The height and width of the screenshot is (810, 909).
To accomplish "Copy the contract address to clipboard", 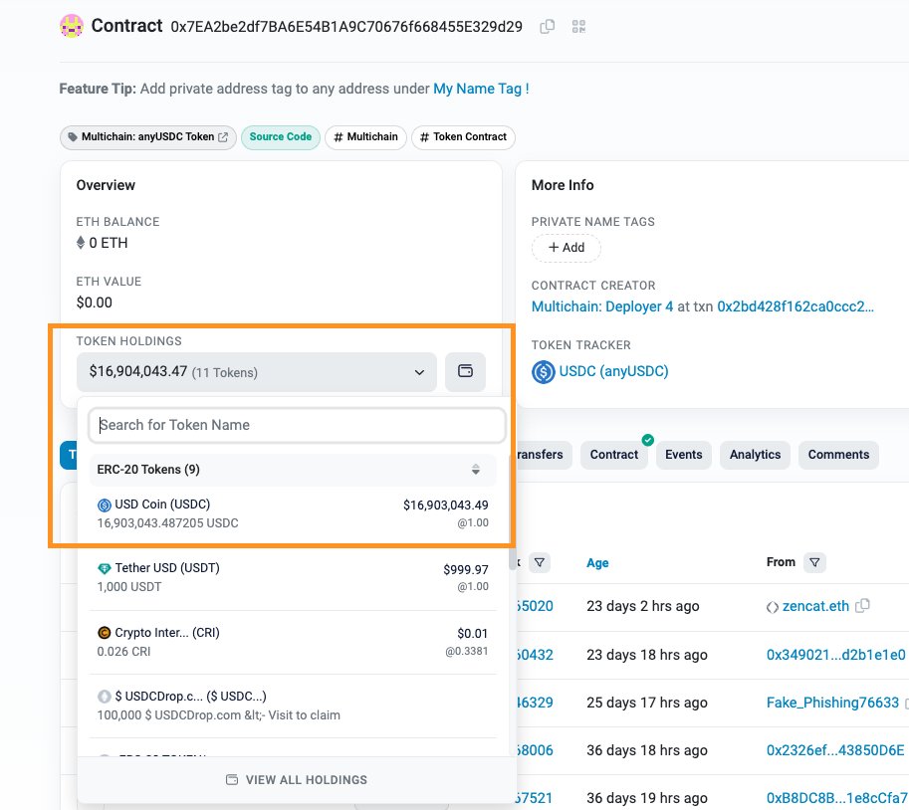I will coord(548,27).
